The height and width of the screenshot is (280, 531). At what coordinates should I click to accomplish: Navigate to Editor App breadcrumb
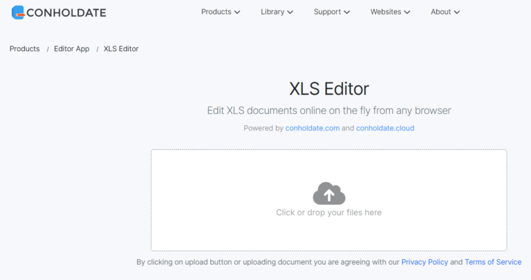(71, 49)
